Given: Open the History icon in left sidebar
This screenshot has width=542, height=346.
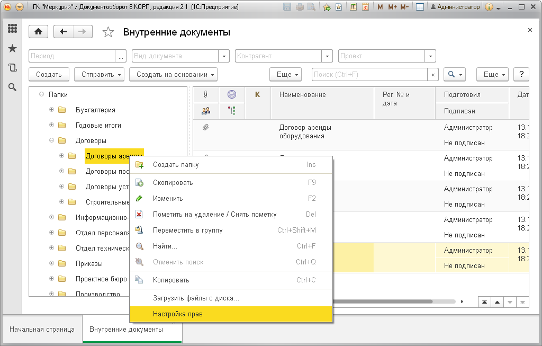Looking at the screenshot, I should pos(13,67).
